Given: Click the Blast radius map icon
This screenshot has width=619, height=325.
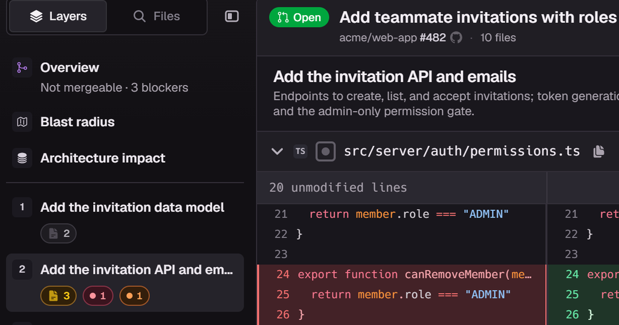Looking at the screenshot, I should pos(22,122).
